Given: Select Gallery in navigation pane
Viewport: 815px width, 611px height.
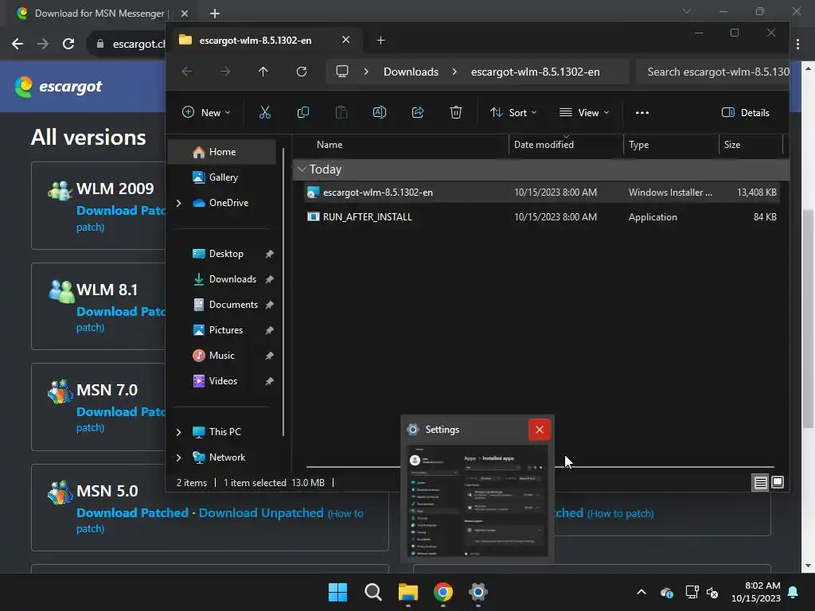Looking at the screenshot, I should tap(223, 177).
